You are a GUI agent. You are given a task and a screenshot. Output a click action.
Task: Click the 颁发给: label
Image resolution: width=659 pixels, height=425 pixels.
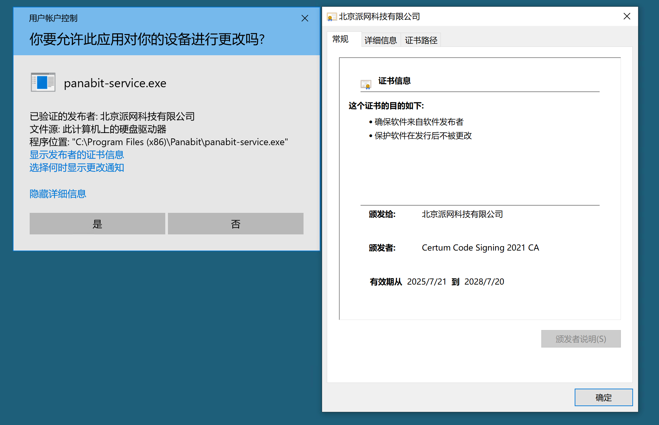[x=382, y=214]
